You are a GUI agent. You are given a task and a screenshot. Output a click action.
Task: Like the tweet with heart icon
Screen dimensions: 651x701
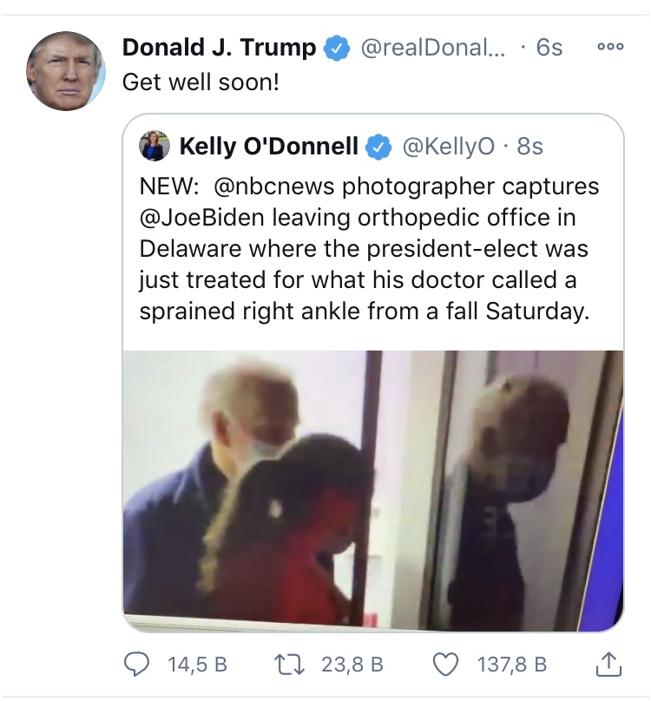(x=446, y=665)
